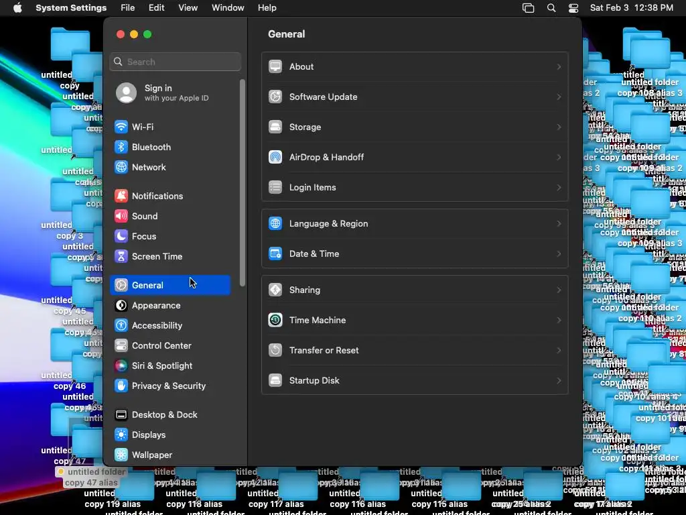
Task: Select the Control Center icon
Action: [x=121, y=346]
